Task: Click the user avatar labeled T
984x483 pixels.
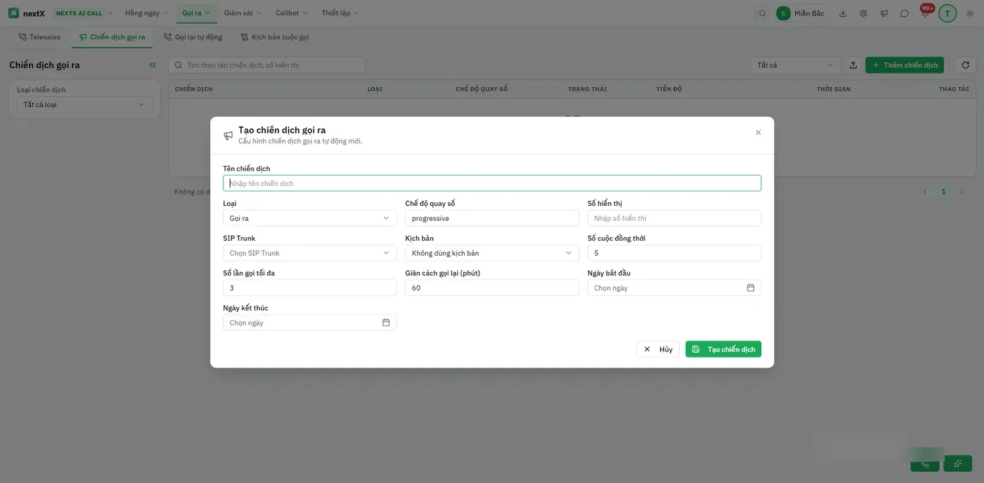Action: 947,14
